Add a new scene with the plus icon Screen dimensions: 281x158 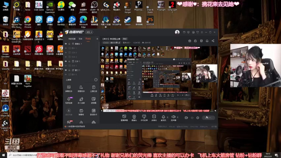(x=97, y=39)
